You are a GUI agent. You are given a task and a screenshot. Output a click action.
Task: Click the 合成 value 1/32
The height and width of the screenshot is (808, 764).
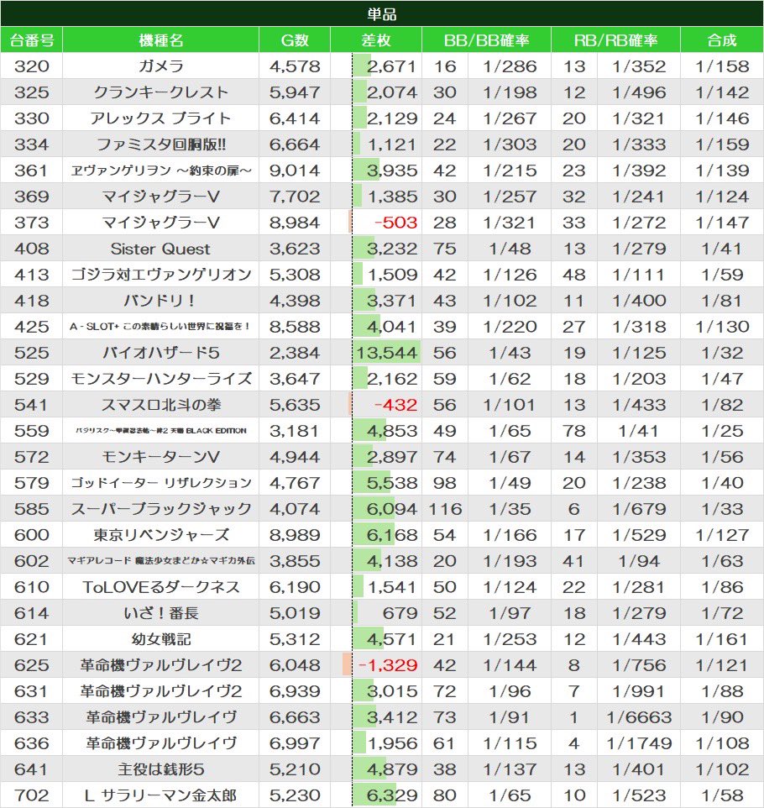pos(722,353)
